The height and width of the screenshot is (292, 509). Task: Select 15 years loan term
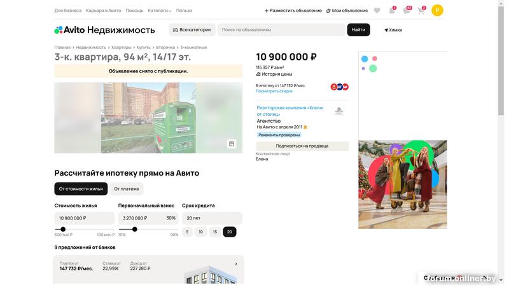point(215,232)
